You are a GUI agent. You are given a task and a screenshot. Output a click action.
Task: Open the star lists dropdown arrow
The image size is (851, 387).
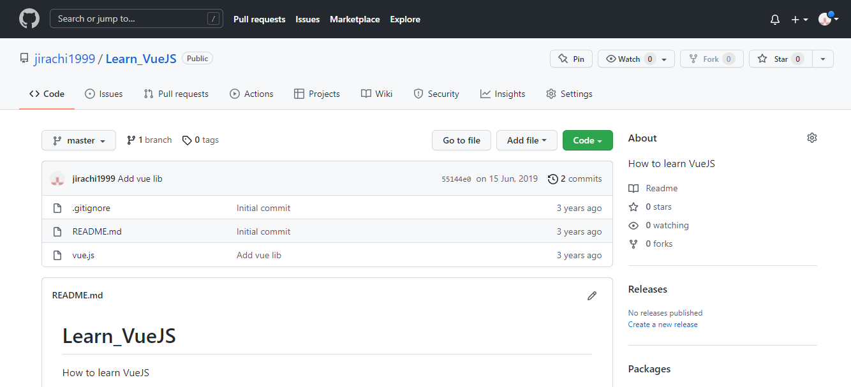click(x=823, y=59)
